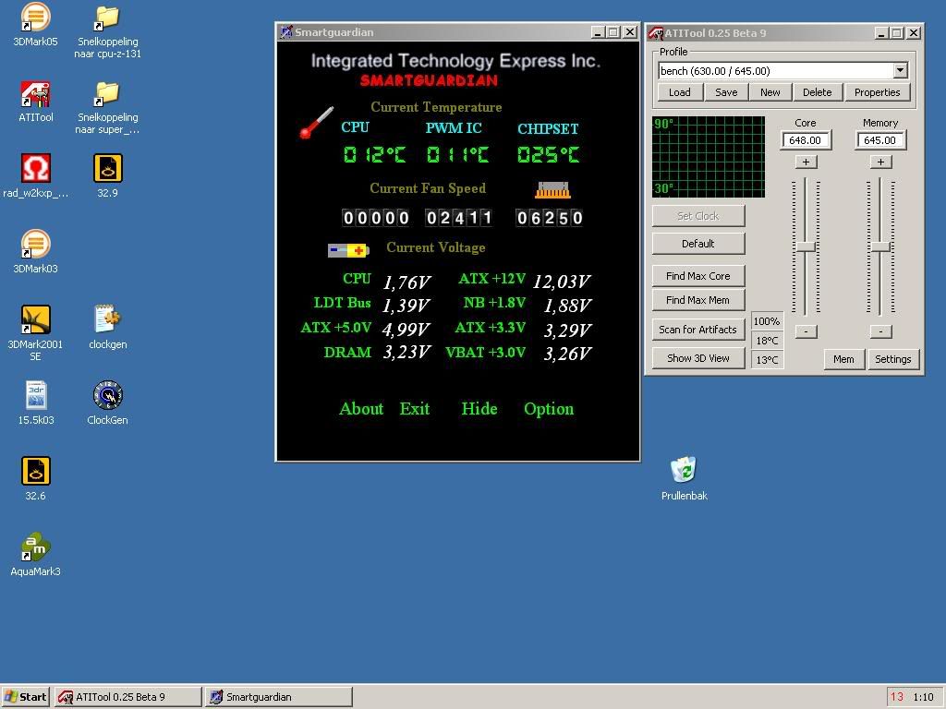Click the Memory clock slider handle

pos(880,246)
